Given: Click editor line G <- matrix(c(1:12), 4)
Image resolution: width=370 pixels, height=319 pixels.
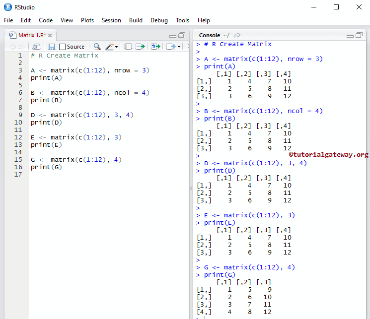Looking at the screenshot, I should point(76,160).
